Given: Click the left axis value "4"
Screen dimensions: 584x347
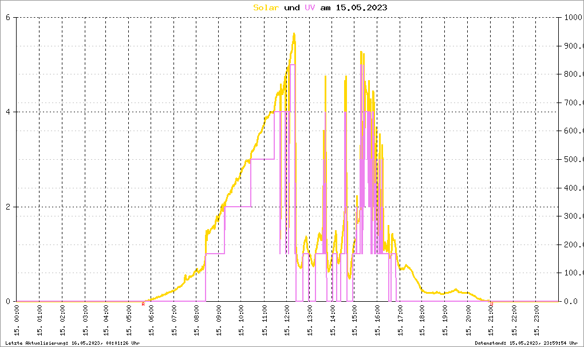Looking at the screenshot, I should click(8, 112).
